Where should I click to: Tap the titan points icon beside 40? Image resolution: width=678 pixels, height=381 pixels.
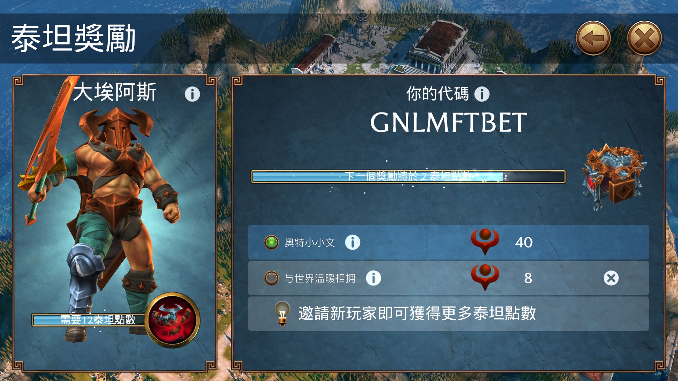[x=485, y=241]
